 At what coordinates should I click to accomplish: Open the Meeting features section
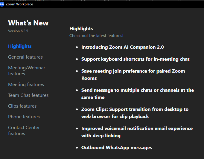pos(26,85)
